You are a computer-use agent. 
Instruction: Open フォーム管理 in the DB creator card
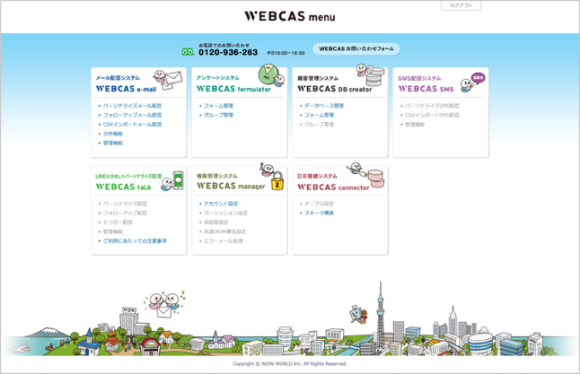point(319,115)
